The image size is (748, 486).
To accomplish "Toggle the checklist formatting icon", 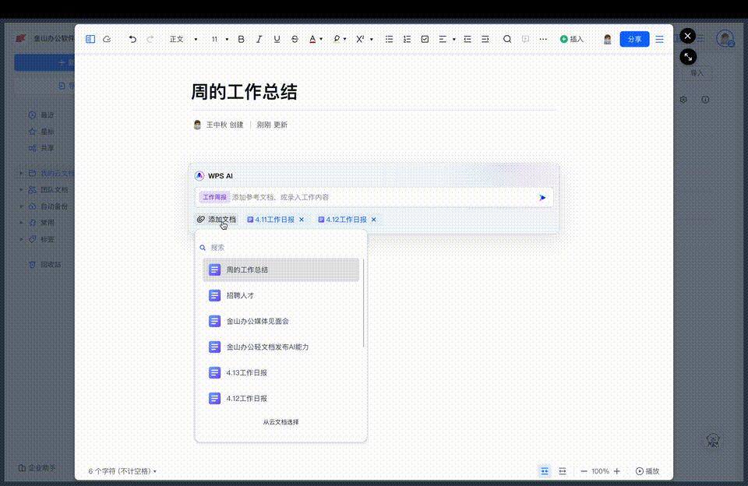I will point(425,39).
